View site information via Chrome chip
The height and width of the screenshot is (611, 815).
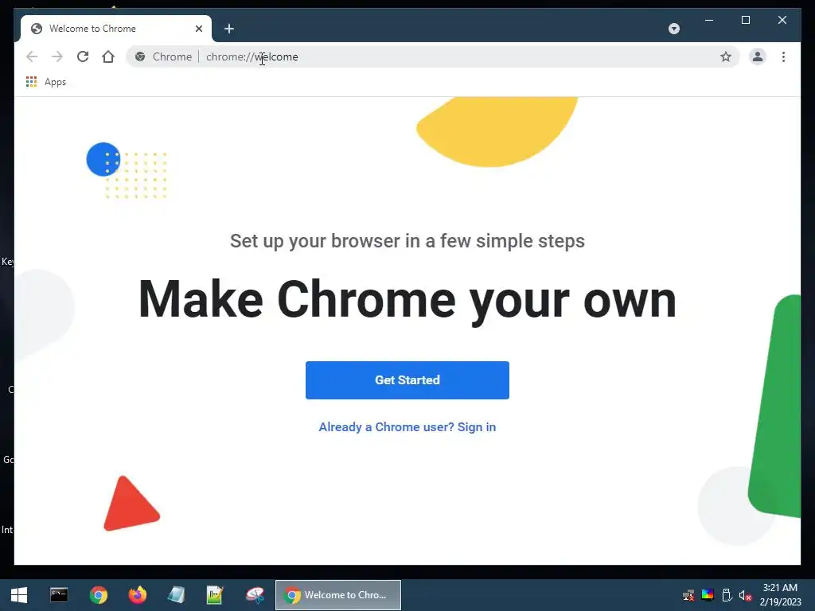tap(163, 56)
